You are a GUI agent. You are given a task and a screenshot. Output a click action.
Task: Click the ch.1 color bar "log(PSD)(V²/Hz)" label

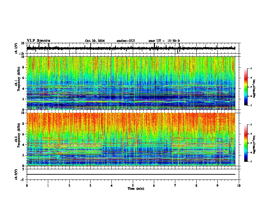pos(254,88)
